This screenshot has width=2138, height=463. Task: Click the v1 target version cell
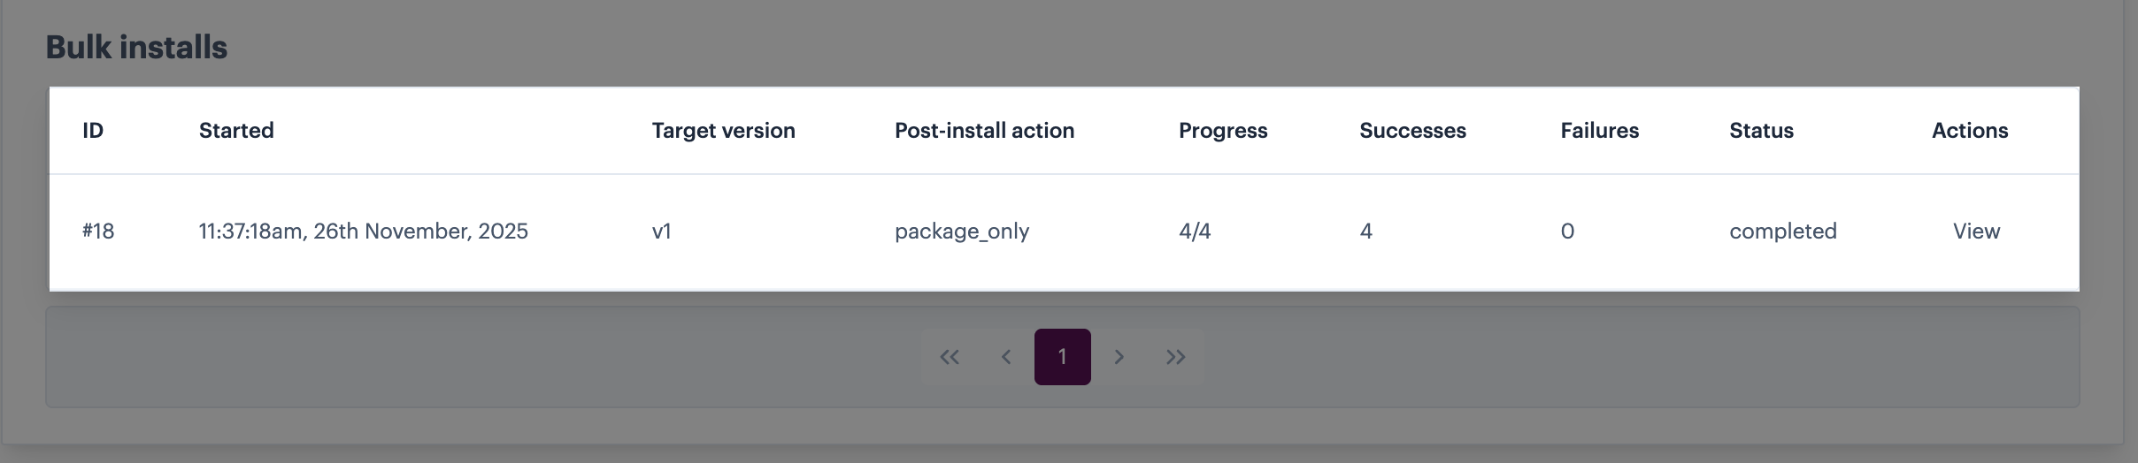[x=662, y=231]
